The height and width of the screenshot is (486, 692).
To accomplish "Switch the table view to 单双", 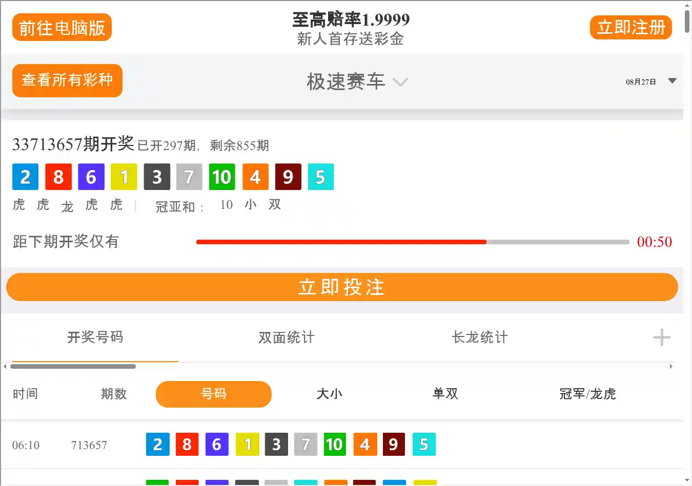I will click(x=445, y=394).
